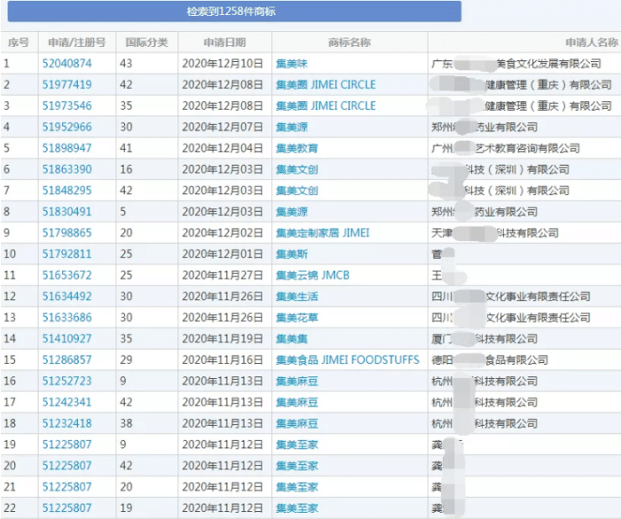The width and height of the screenshot is (621, 519).
Task: Open the 集美斯 trademark link
Action: coord(292,254)
